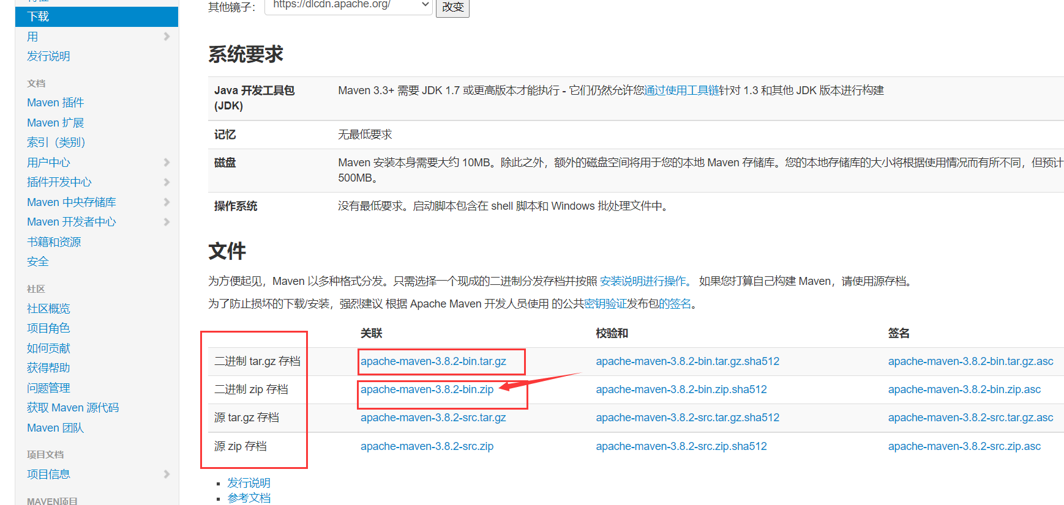Click the 系统要求 heading
1064x505 pixels.
click(x=245, y=54)
